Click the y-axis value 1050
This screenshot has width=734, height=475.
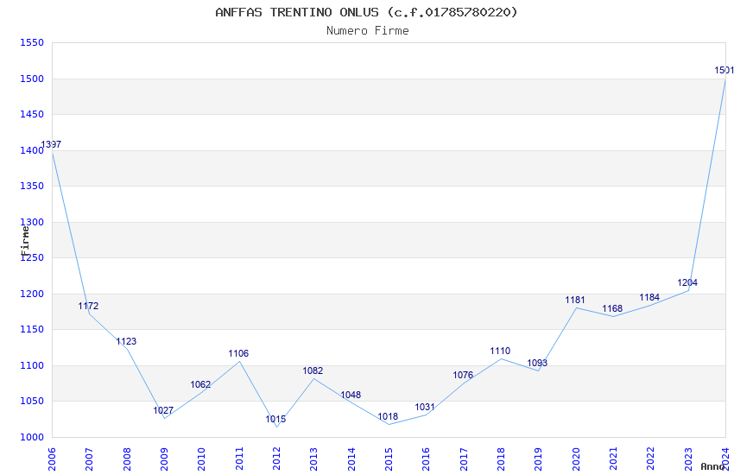32,401
